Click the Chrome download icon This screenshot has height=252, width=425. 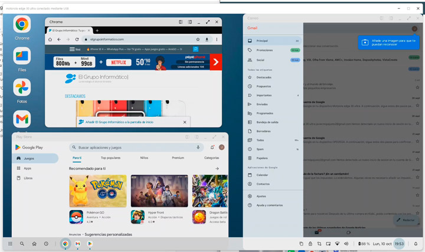[x=207, y=40]
